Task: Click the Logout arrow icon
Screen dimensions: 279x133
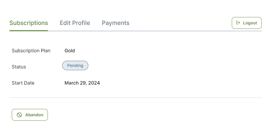Action: pos(238,23)
